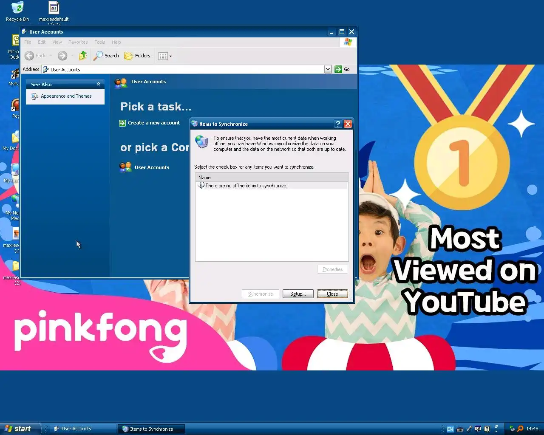Switch to Items to Synchronize taskbar button
544x435 pixels.
coord(151,429)
